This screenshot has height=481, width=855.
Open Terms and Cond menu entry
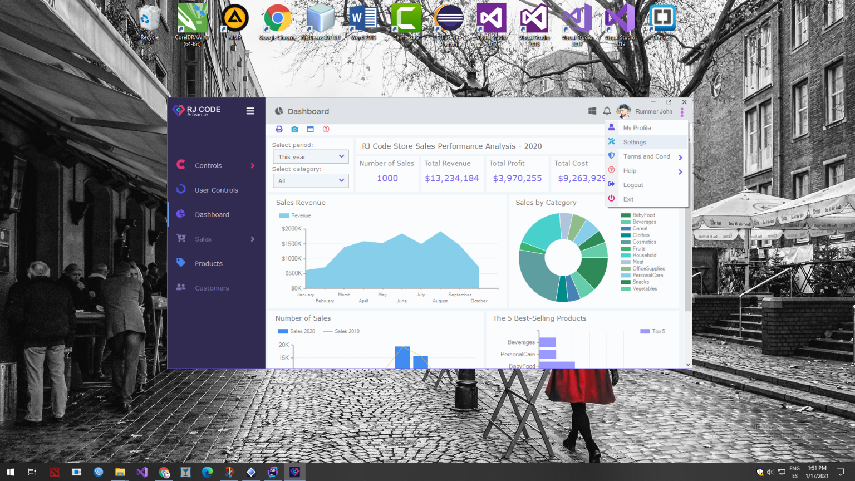coord(646,156)
